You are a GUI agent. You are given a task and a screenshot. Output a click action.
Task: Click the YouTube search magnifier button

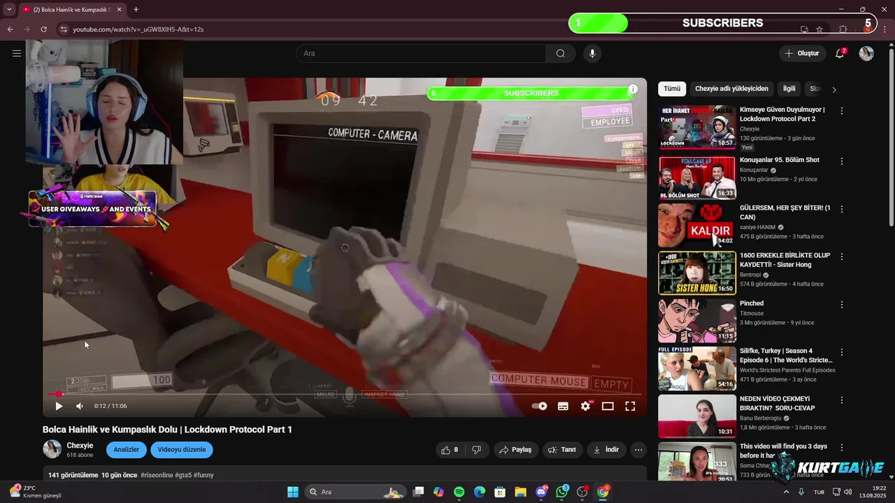pyautogui.click(x=561, y=54)
